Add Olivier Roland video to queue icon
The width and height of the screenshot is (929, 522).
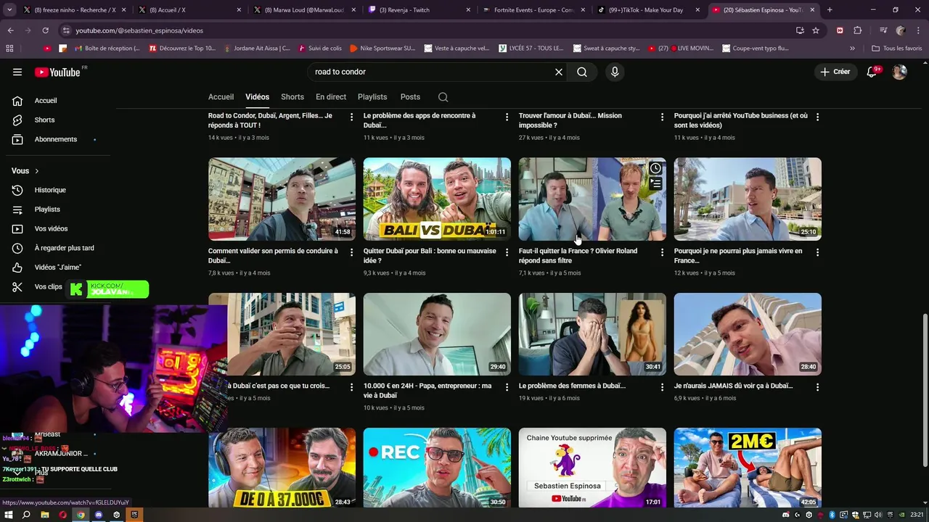(655, 183)
